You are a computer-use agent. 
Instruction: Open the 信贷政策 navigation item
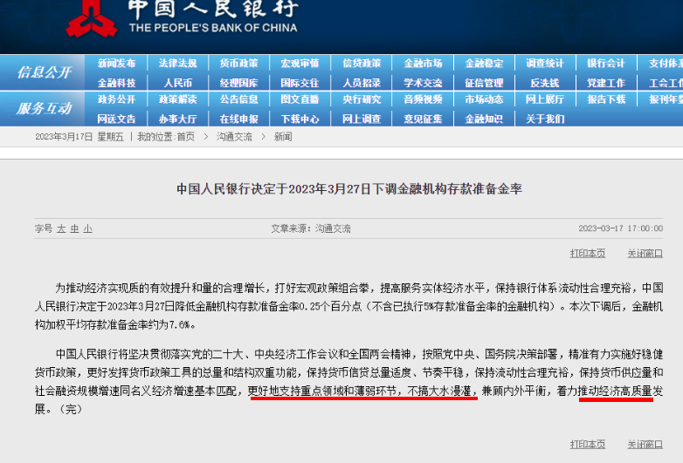[362, 64]
